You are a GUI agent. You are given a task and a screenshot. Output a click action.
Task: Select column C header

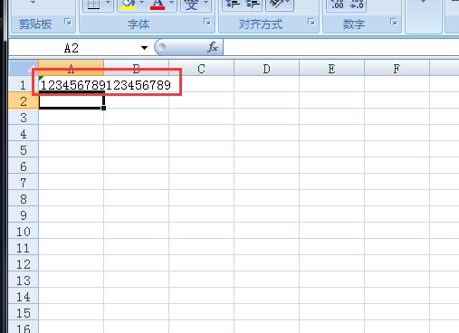(201, 68)
